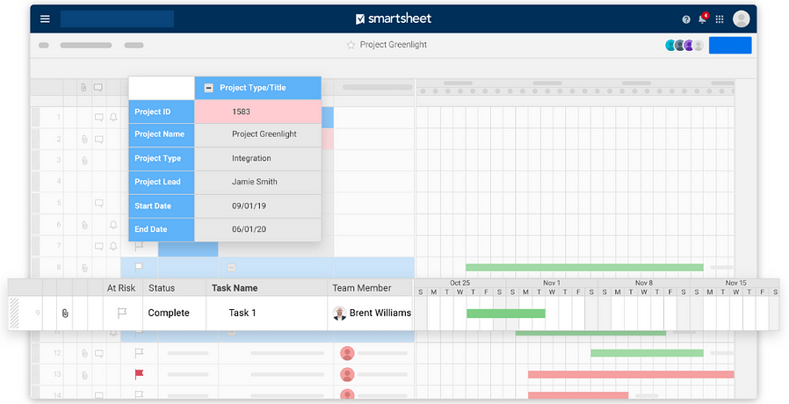Click the row 12 green Gantt bar

tap(647, 353)
